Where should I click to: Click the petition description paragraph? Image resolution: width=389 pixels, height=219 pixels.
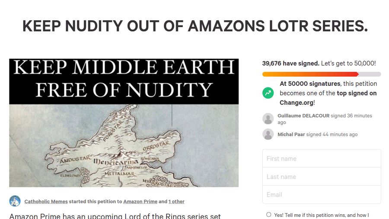click(115, 216)
